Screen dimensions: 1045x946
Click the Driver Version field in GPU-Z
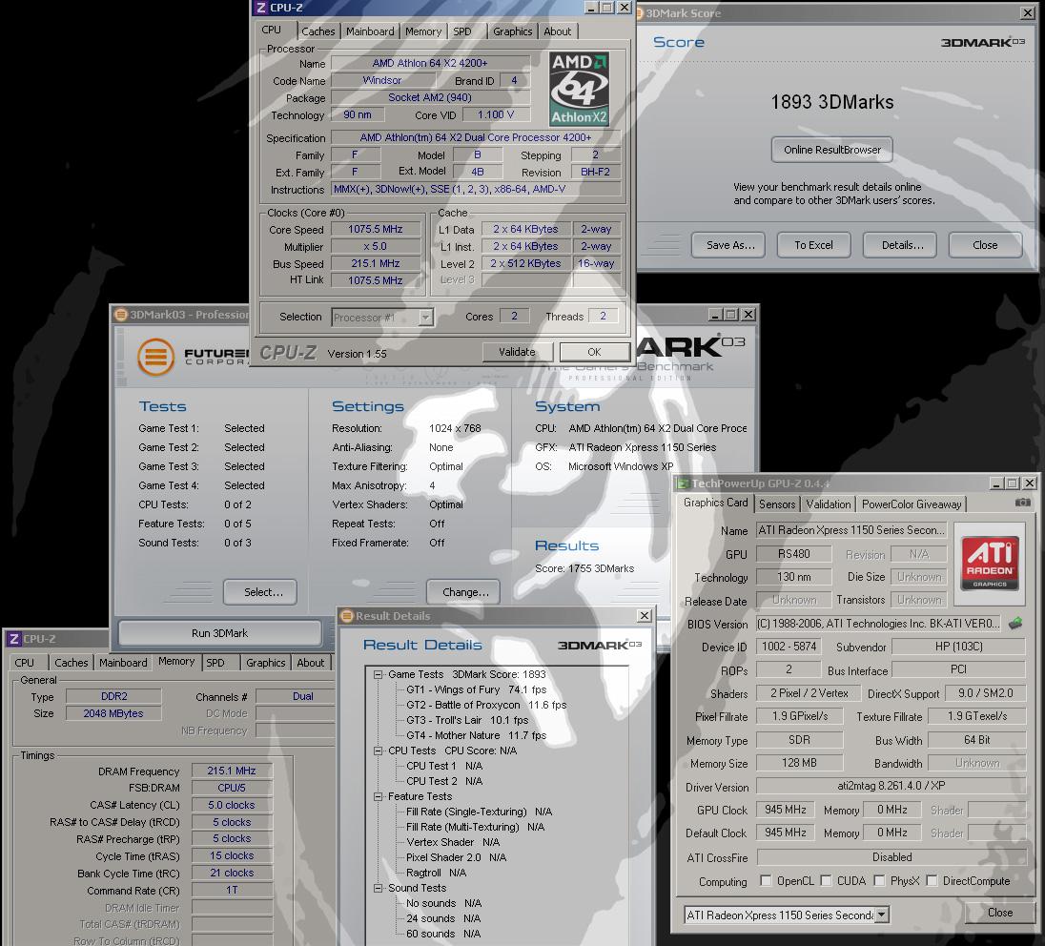(x=891, y=786)
